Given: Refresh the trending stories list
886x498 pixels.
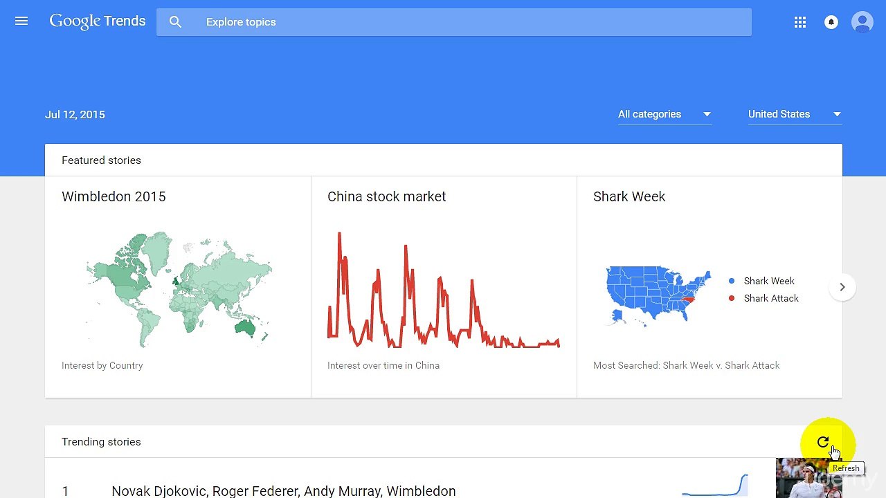Looking at the screenshot, I should pyautogui.click(x=823, y=442).
